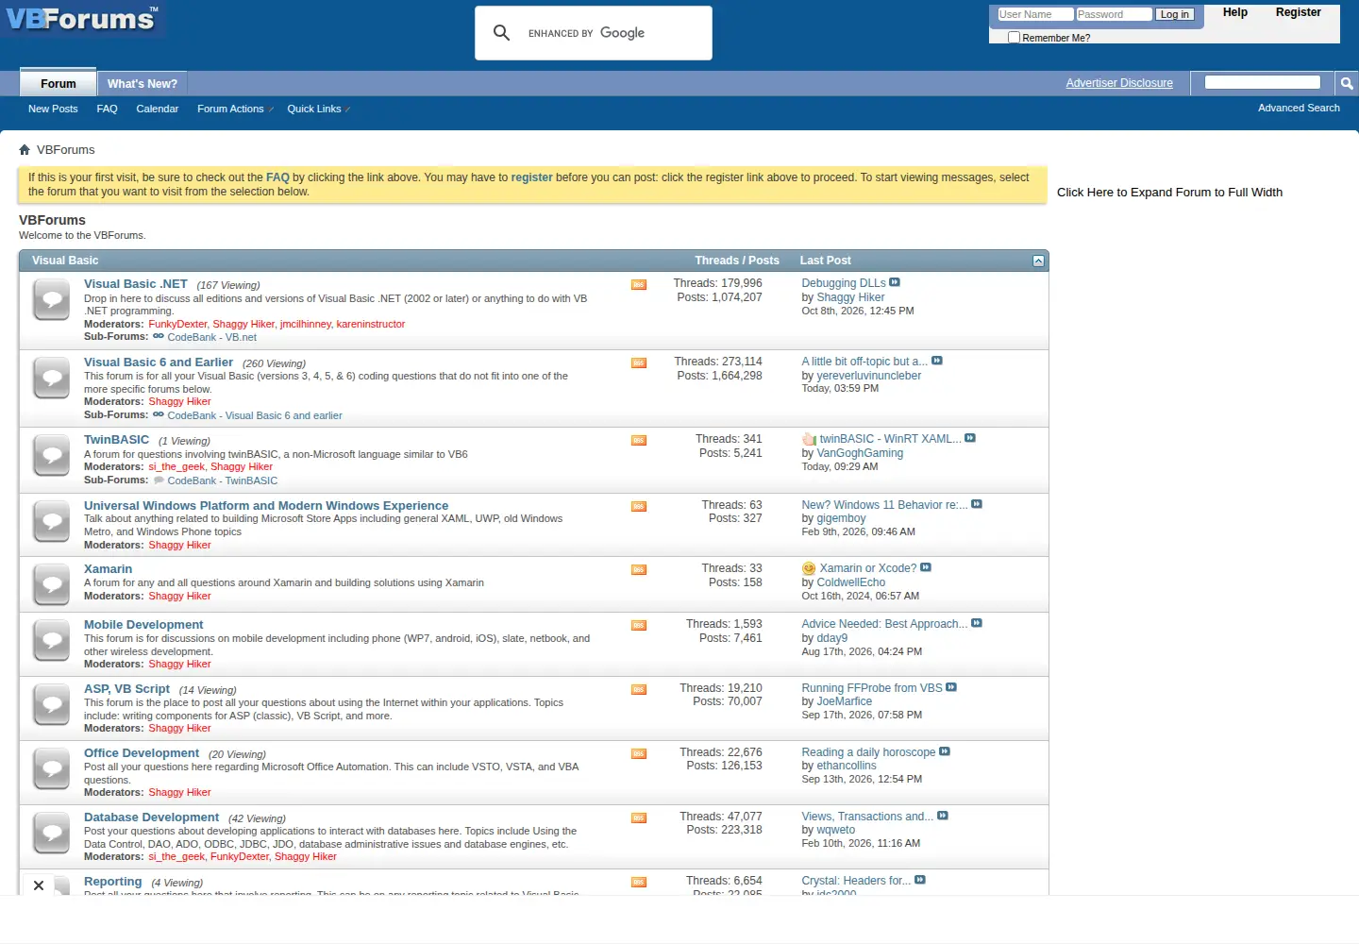Screen dimensions: 1359x944
Task: Focus the User Name input field
Action: coord(1035,14)
